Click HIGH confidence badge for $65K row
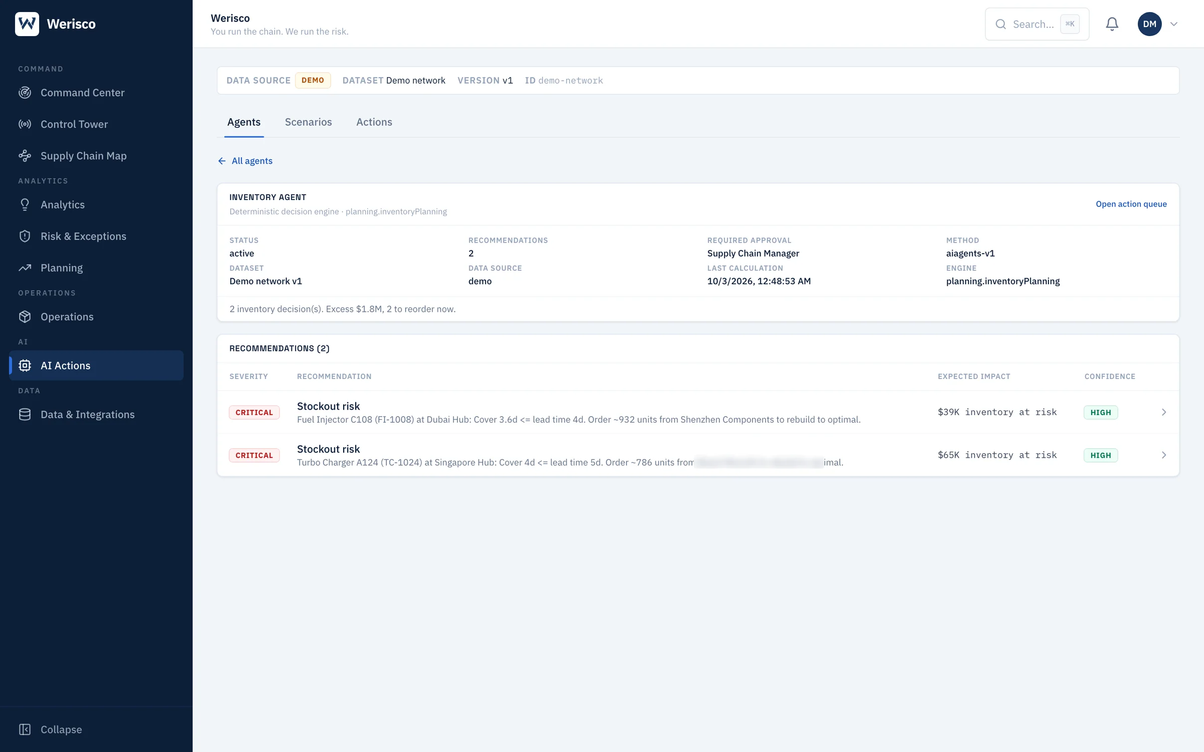 (x=1101, y=455)
